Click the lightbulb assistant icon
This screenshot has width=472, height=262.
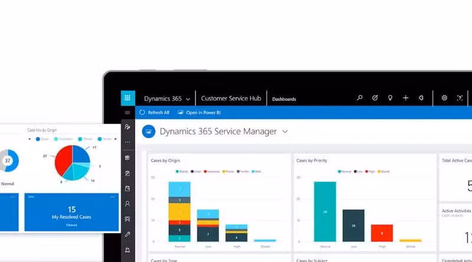click(390, 97)
